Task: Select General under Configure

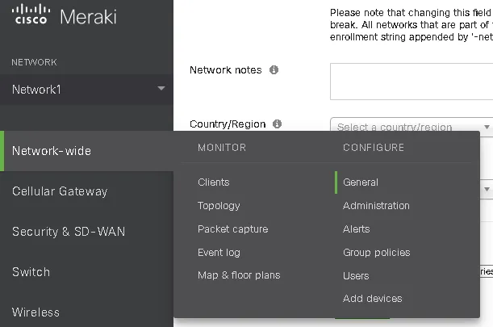Action: 361,182
